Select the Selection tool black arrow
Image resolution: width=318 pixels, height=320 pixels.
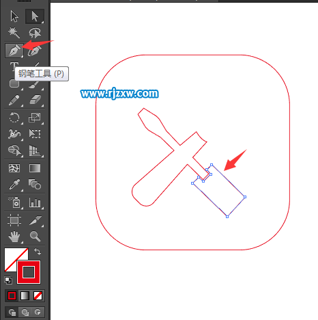tap(14, 16)
